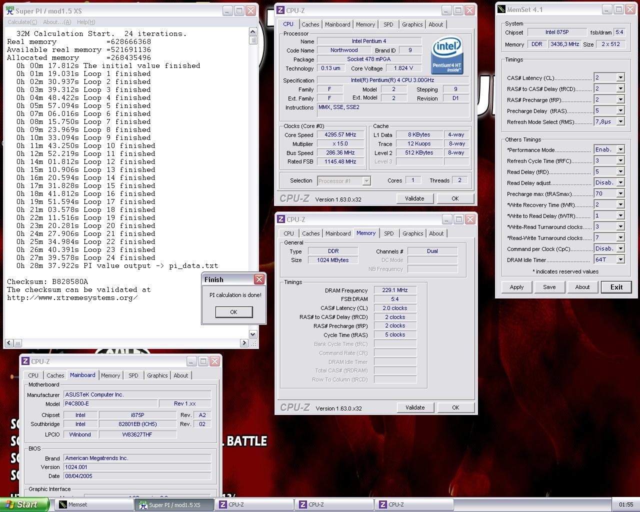640x512 pixels.
Task: Open Read Delay (tRD) dropdown
Action: [620, 171]
